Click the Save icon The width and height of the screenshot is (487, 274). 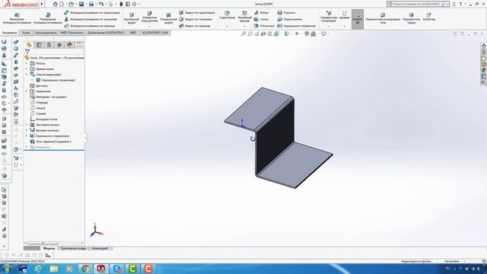pos(81,4)
